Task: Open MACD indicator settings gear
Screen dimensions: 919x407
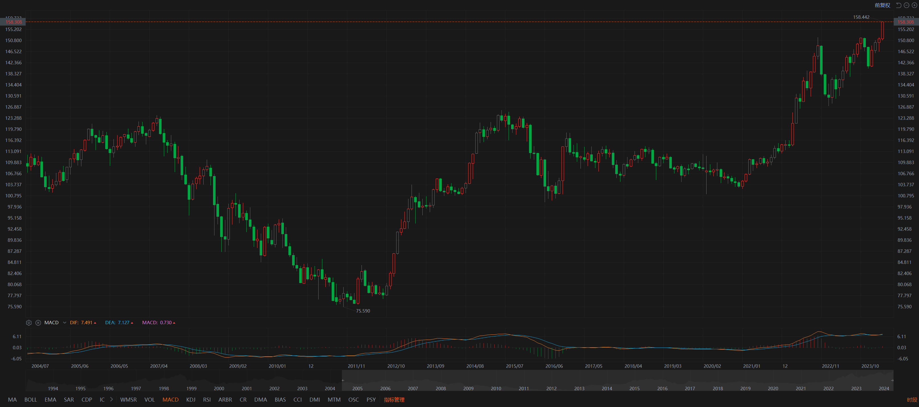Action: (29, 323)
